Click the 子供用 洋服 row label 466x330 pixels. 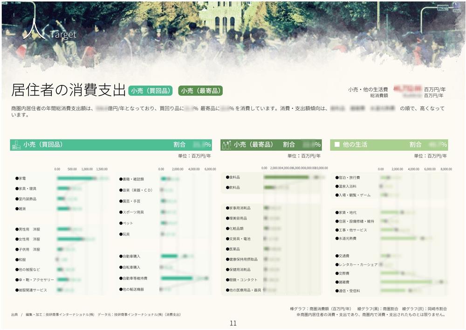click(27, 249)
